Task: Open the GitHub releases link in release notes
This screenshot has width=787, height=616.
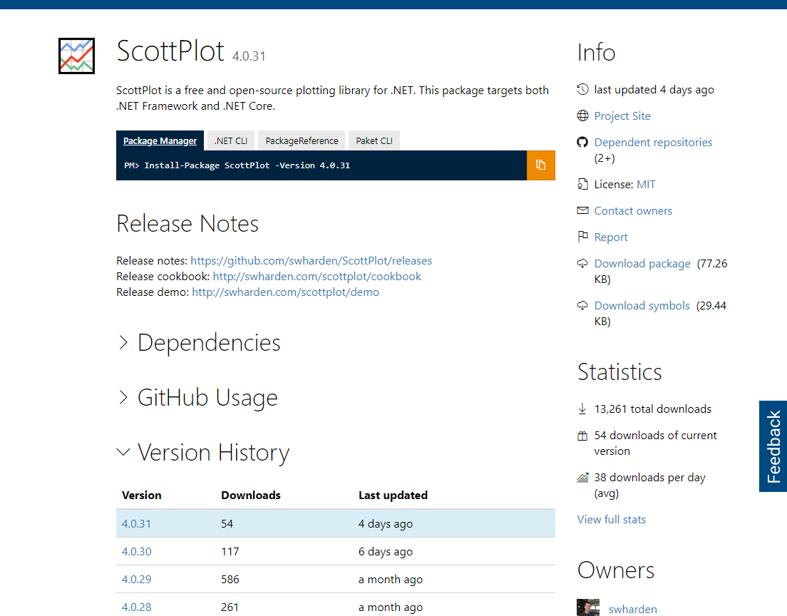Action: pos(312,260)
